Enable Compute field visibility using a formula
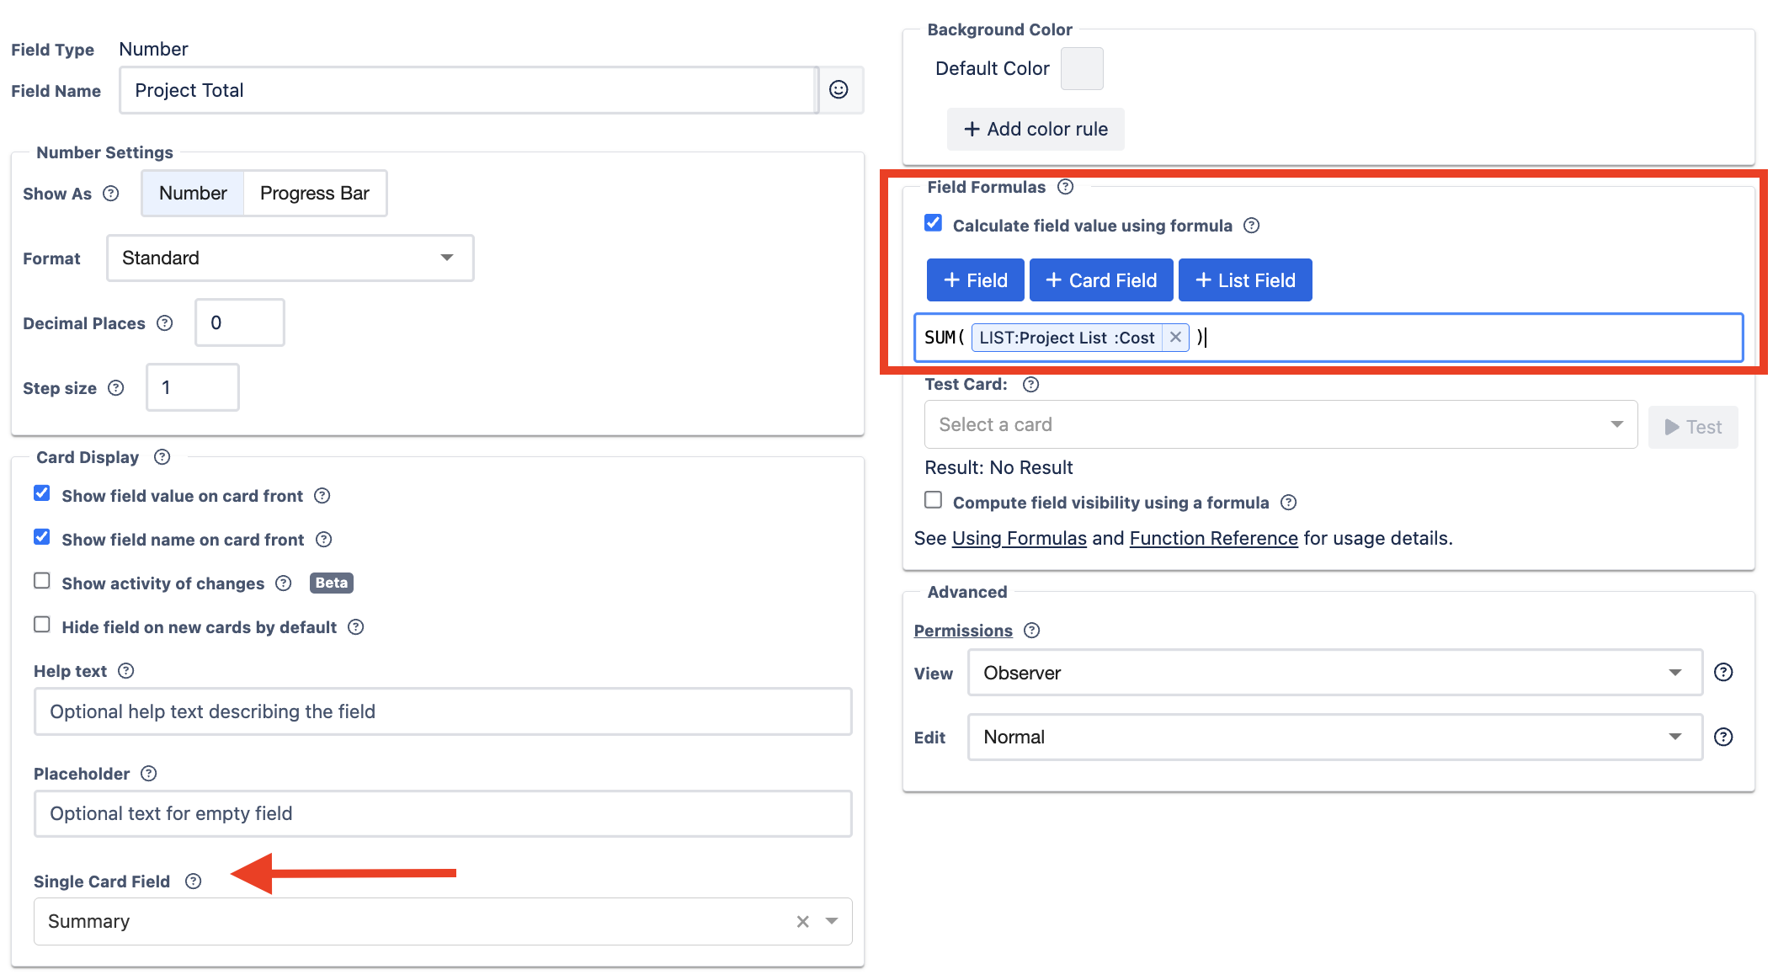Viewport: 1773px width, 980px height. click(x=933, y=501)
